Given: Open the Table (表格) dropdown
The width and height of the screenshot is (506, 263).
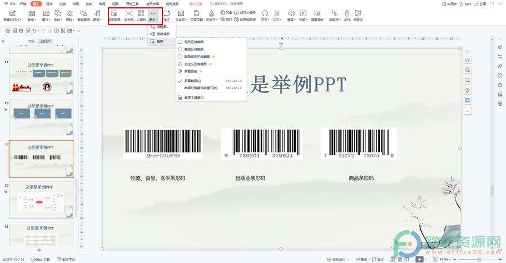Looking at the screenshot, I should (x=31, y=16).
